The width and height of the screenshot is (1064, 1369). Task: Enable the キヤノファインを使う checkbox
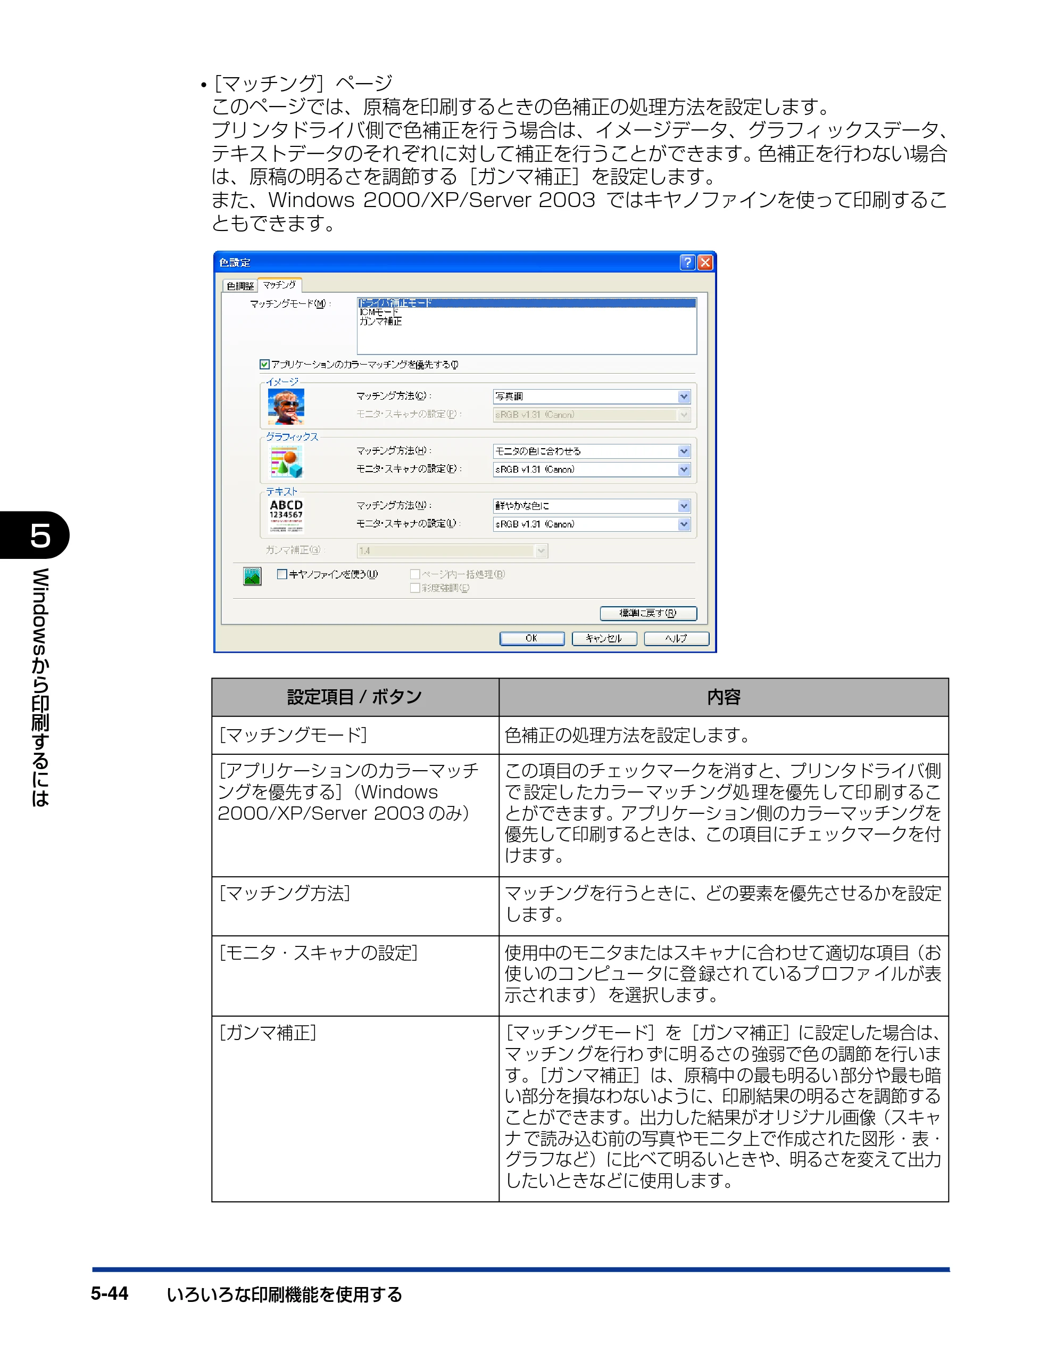point(282,574)
